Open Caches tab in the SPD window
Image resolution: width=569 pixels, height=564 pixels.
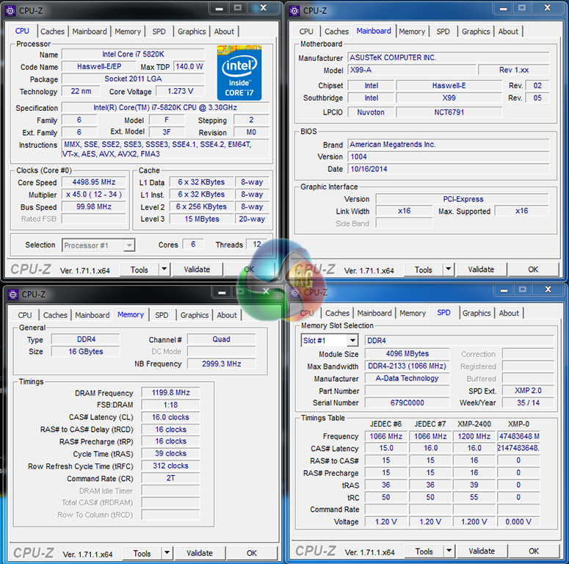pyautogui.click(x=337, y=314)
